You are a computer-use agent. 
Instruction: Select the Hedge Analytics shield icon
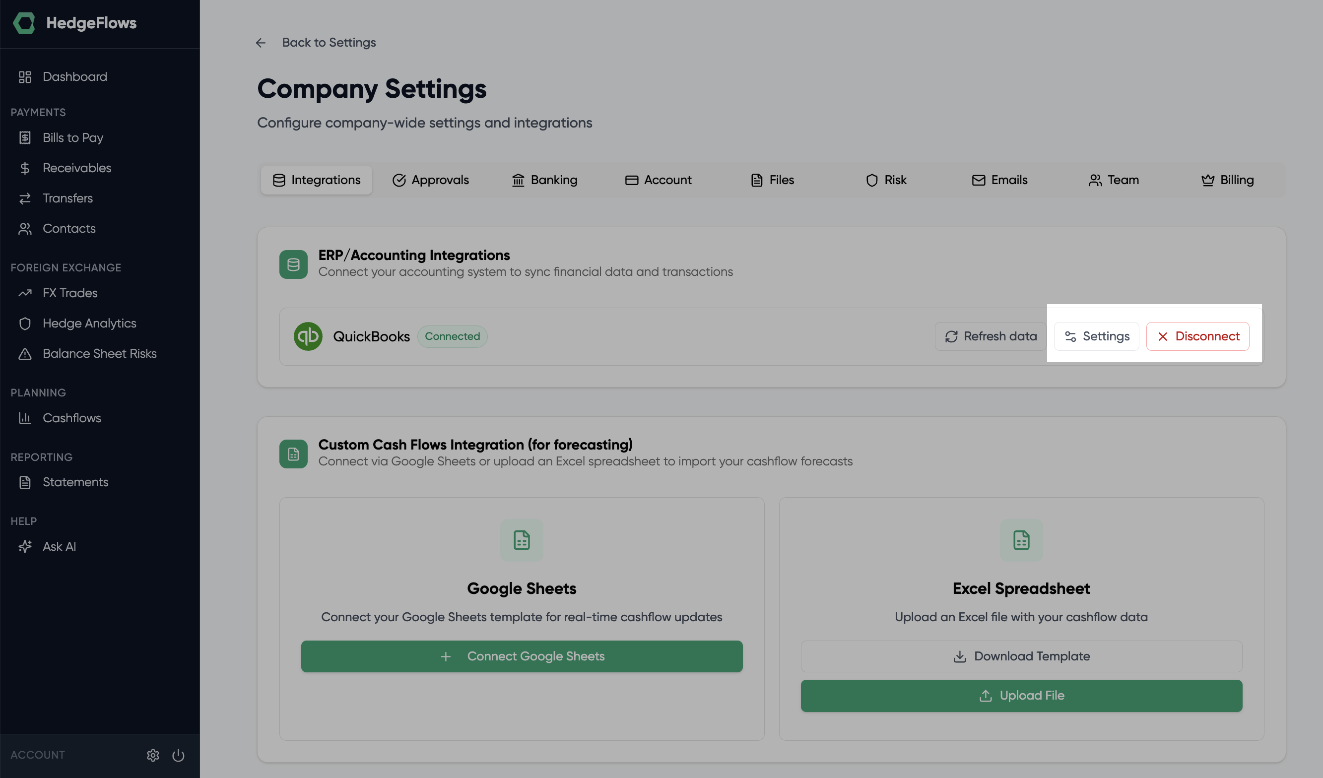25,324
